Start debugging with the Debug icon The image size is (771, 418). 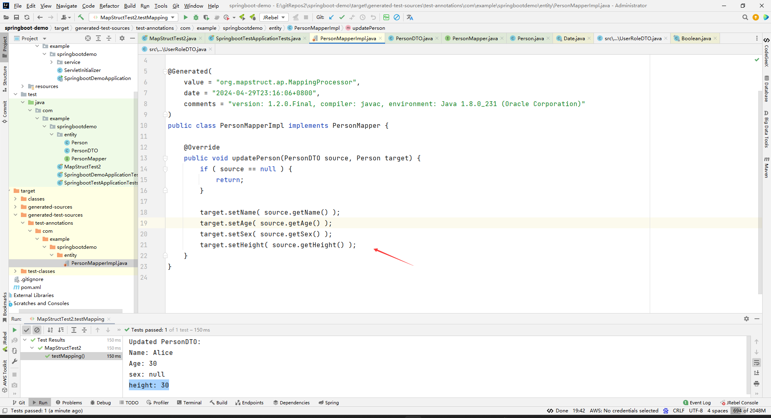pyautogui.click(x=196, y=17)
